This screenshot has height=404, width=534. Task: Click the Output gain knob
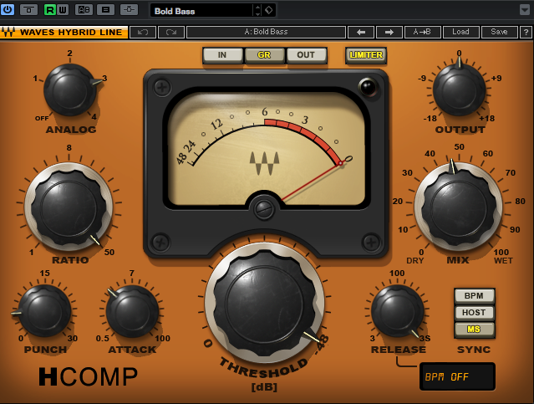(459, 89)
